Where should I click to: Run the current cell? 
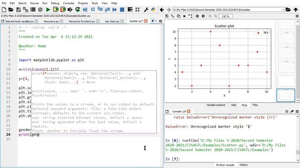[x=55, y=9]
